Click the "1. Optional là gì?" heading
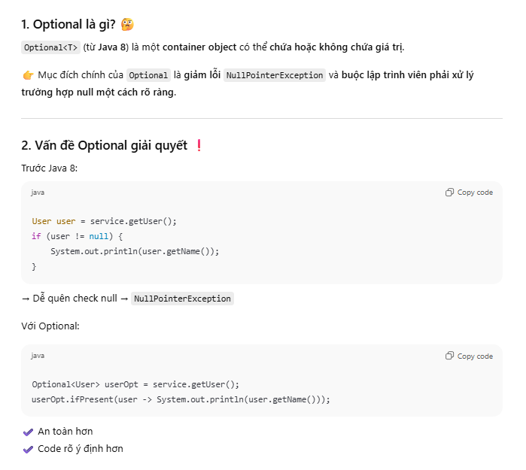526x470 pixels. [68, 25]
